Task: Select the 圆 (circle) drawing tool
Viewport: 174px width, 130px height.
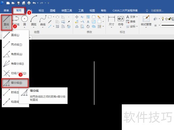Action: click(24, 21)
